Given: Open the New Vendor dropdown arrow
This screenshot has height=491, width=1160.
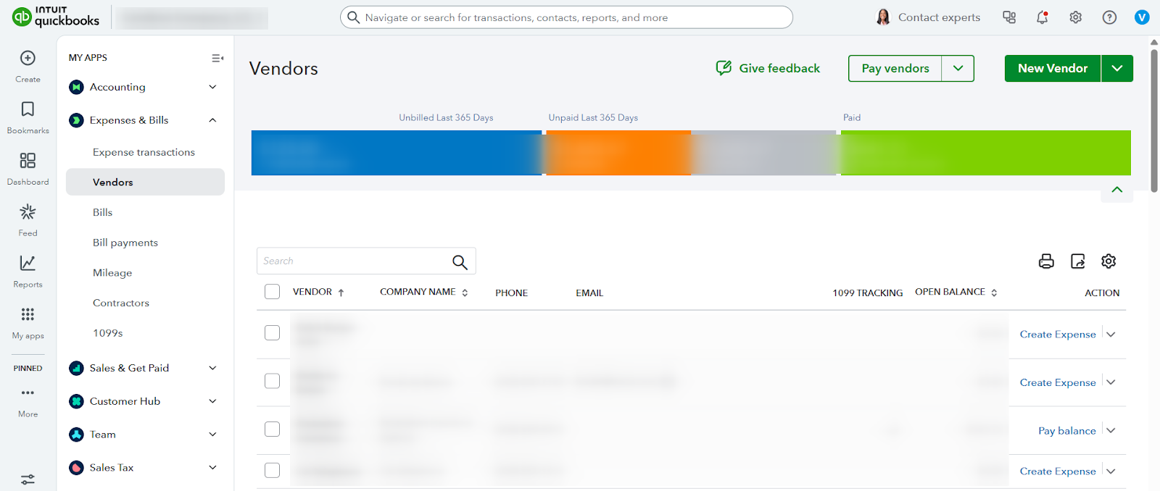Looking at the screenshot, I should pyautogui.click(x=1116, y=69).
